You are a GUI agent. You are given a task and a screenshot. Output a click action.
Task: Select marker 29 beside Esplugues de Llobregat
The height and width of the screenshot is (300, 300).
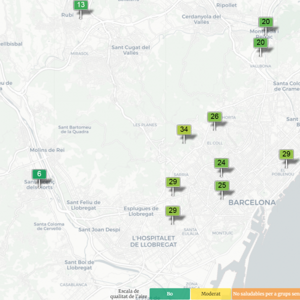coord(173,211)
